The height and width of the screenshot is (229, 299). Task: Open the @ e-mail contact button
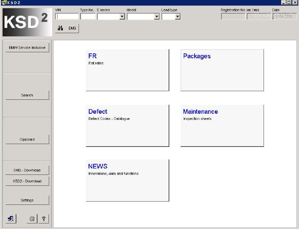(x=32, y=219)
